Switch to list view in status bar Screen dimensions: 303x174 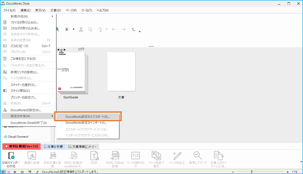(x=9, y=172)
